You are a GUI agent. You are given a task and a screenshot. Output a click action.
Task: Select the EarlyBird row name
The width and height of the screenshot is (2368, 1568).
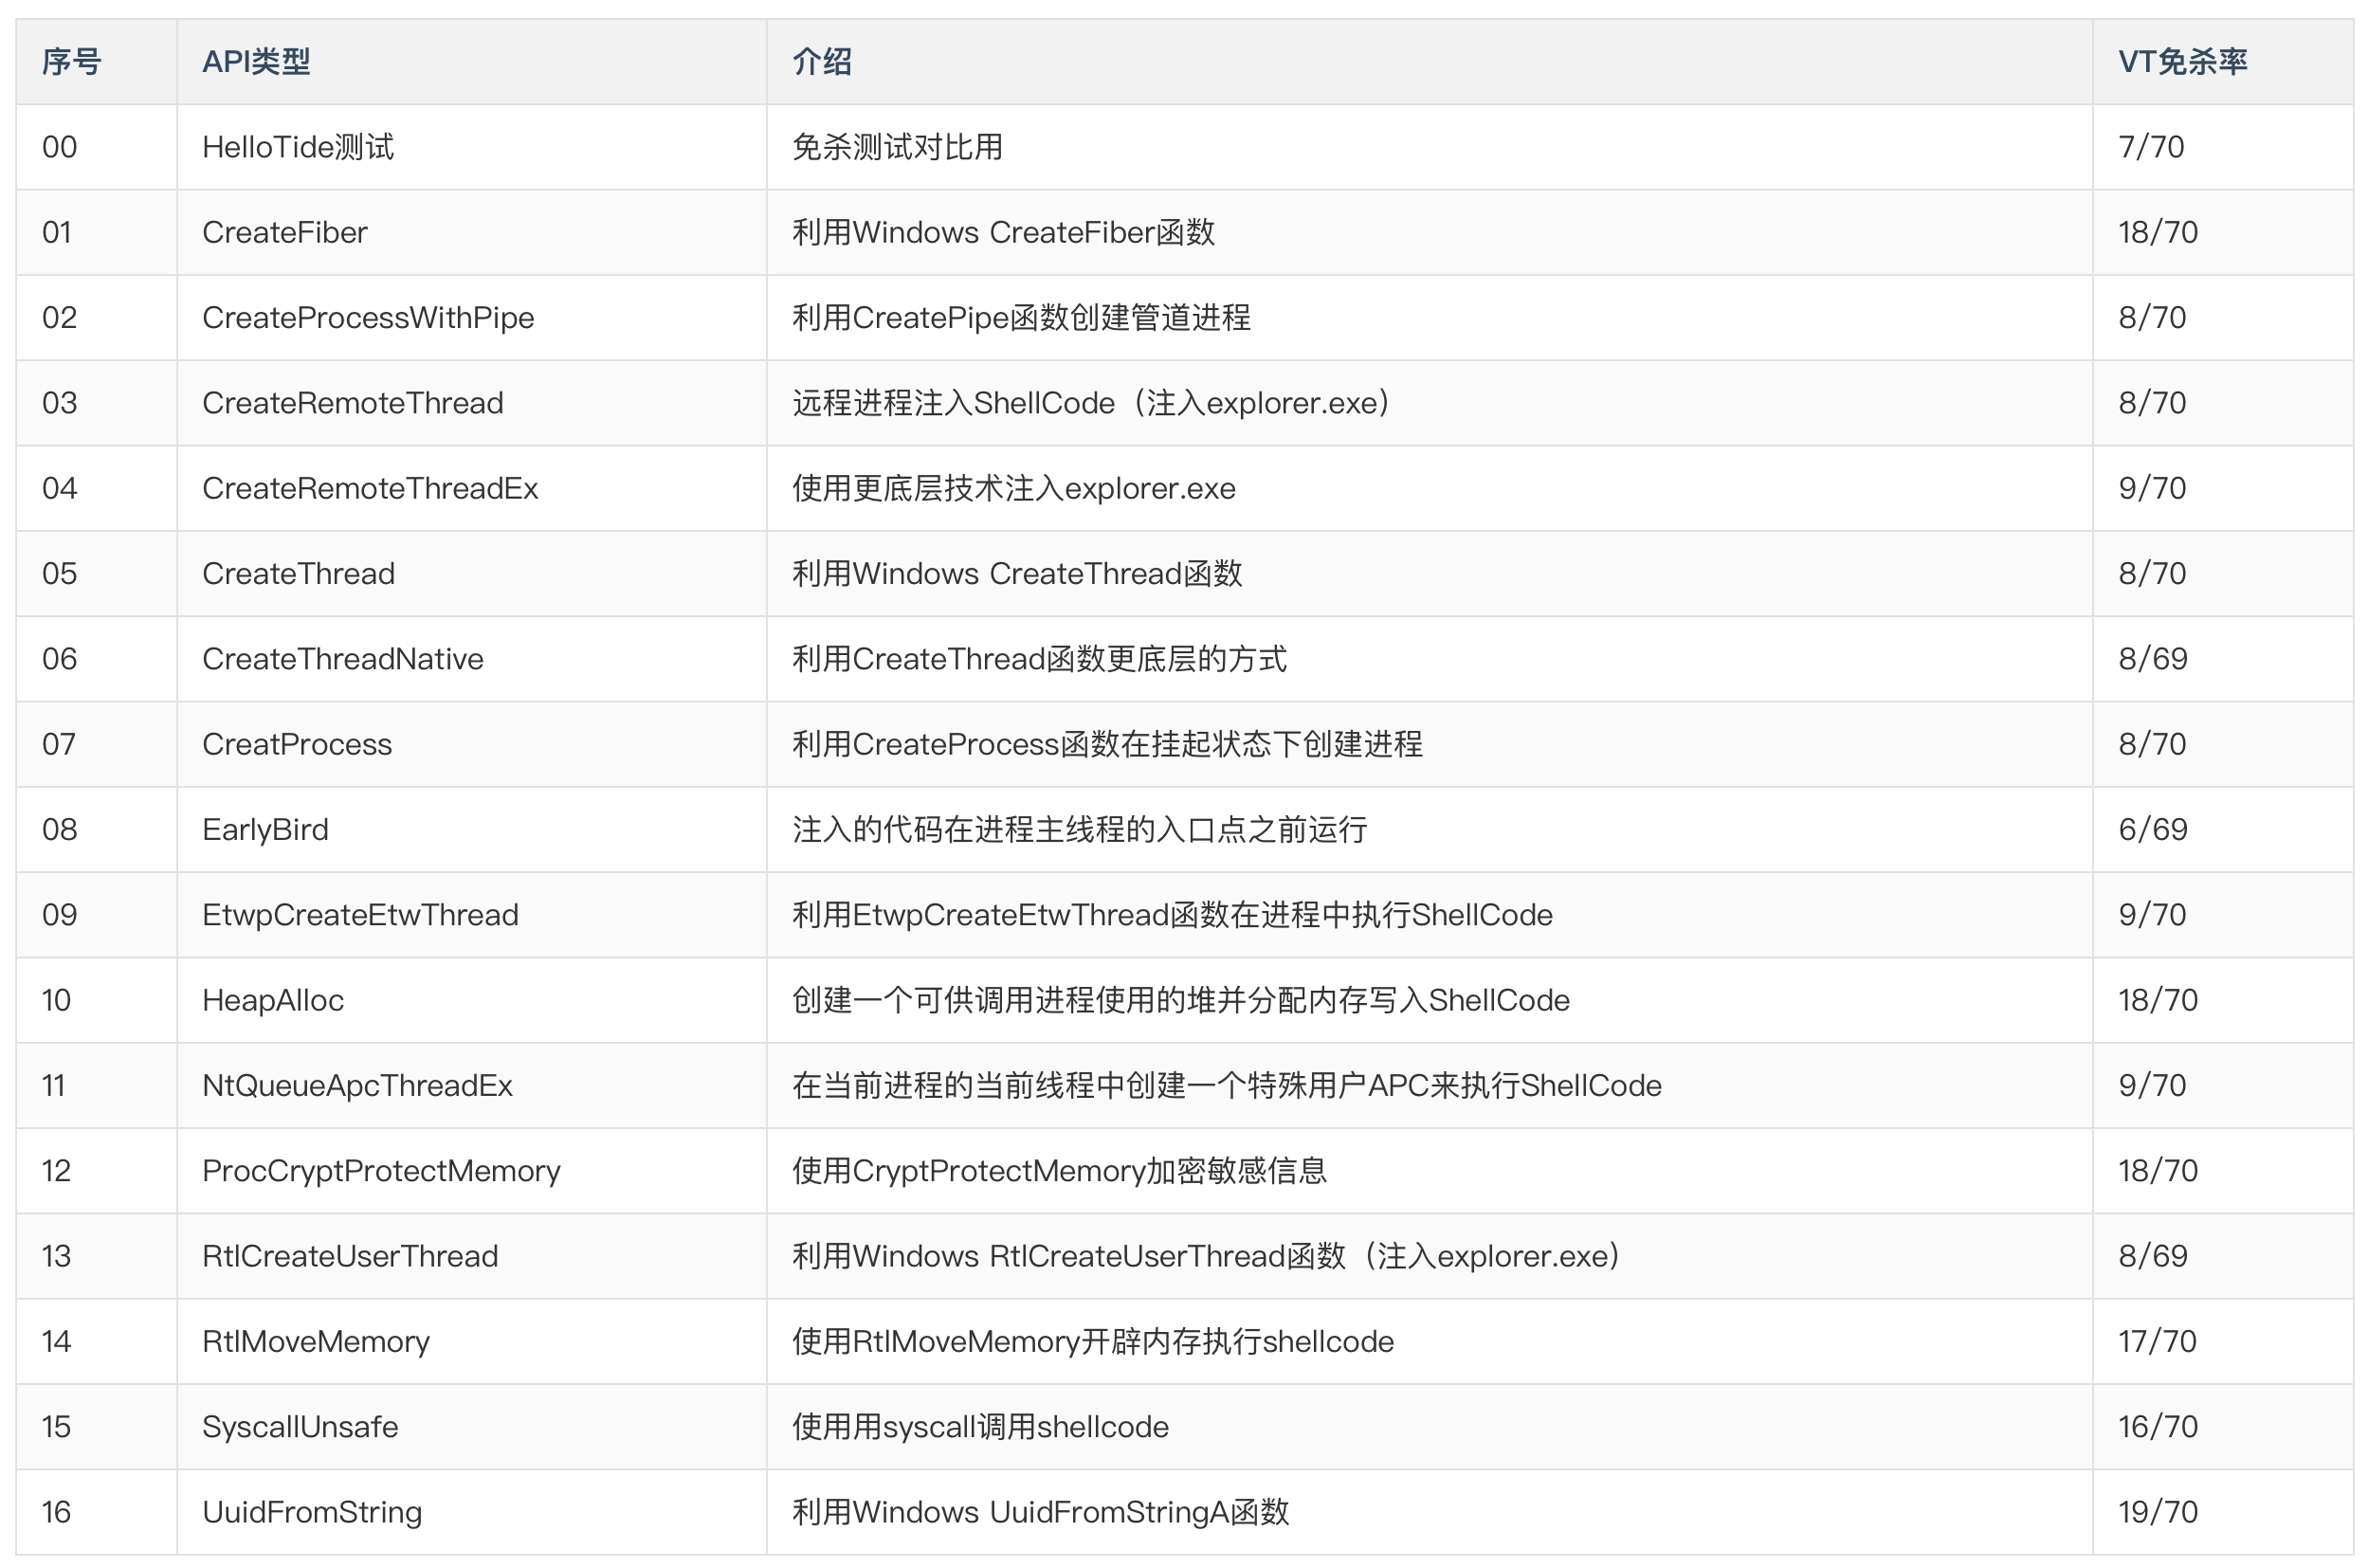[x=264, y=829]
